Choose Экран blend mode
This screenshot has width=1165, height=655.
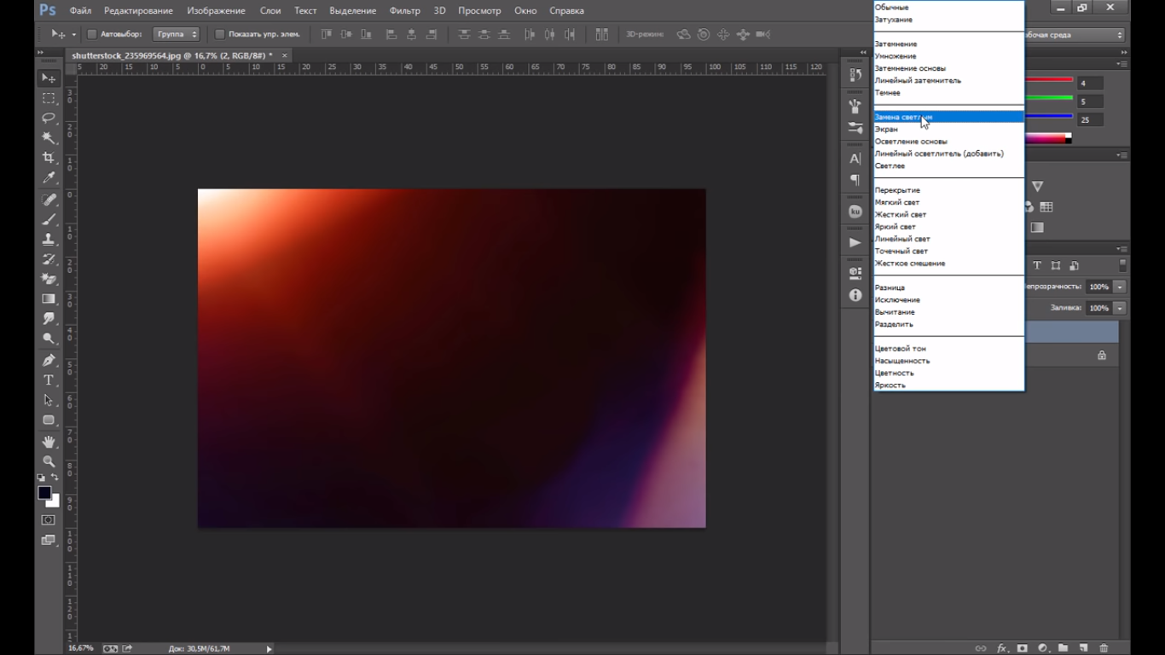click(x=948, y=129)
